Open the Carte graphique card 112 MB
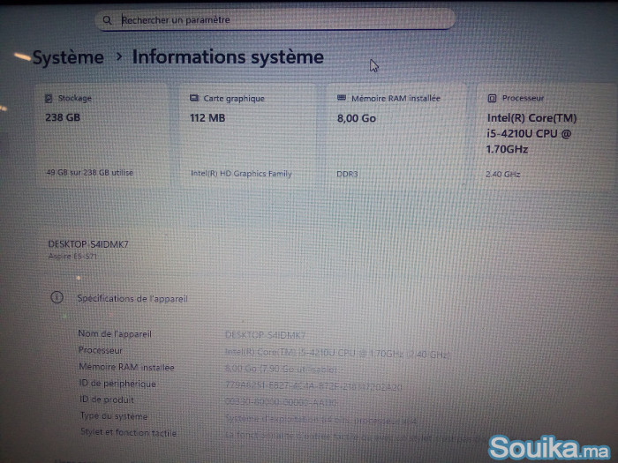Viewport: 618px width, 463px height. [247, 135]
